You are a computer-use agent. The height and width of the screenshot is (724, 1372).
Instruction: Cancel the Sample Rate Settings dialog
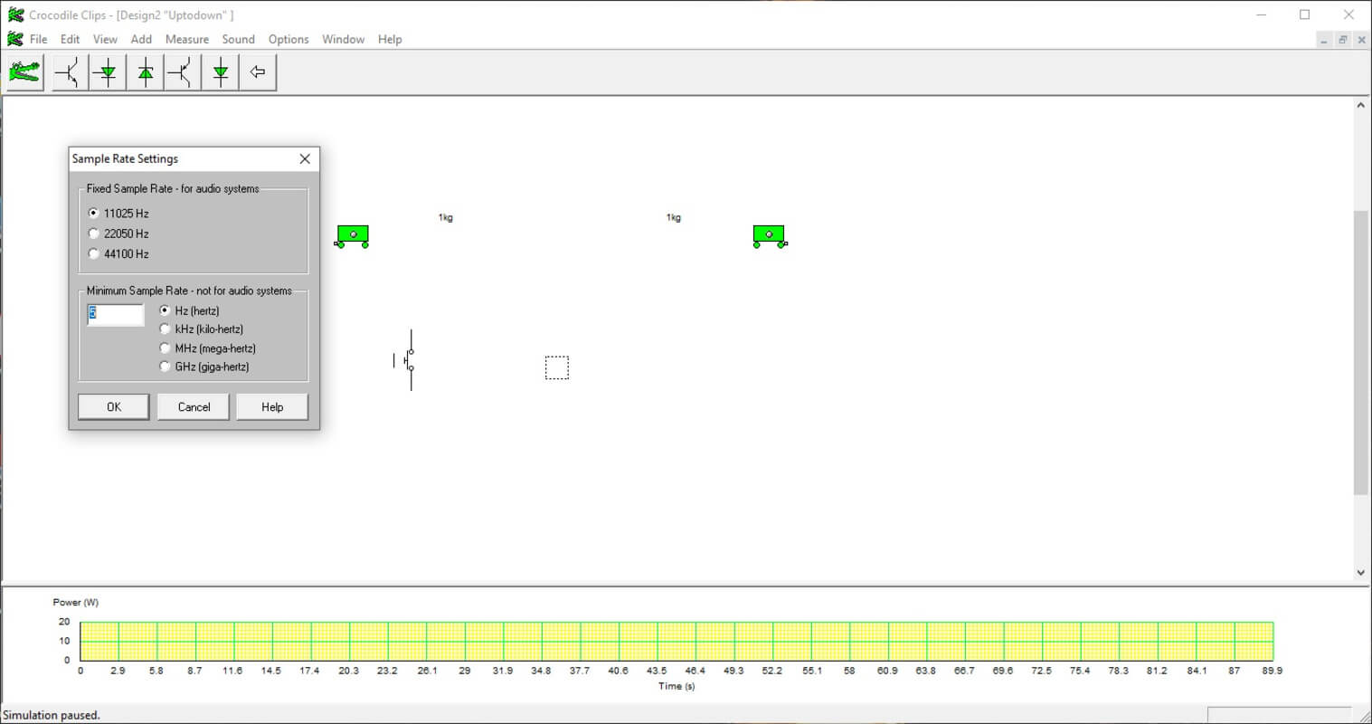(194, 407)
